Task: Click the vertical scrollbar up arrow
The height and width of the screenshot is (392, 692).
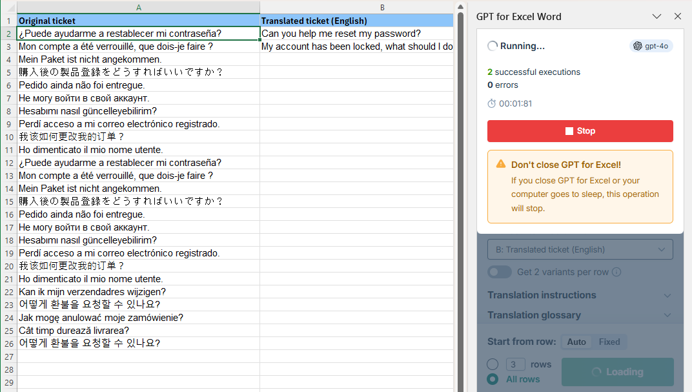Action: coord(460,6)
